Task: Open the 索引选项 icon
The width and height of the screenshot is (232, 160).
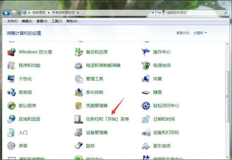Action: [x=146, y=146]
